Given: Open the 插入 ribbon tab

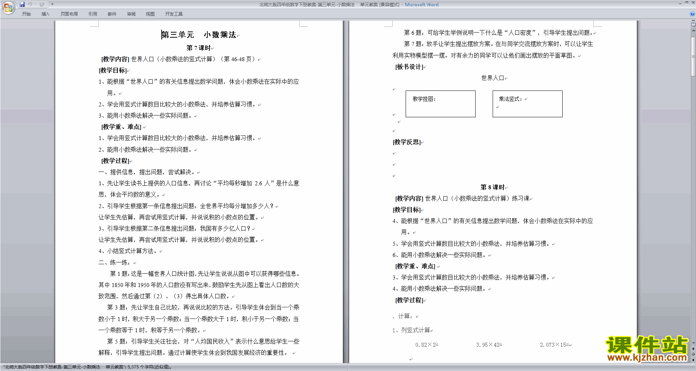Looking at the screenshot, I should point(45,14).
